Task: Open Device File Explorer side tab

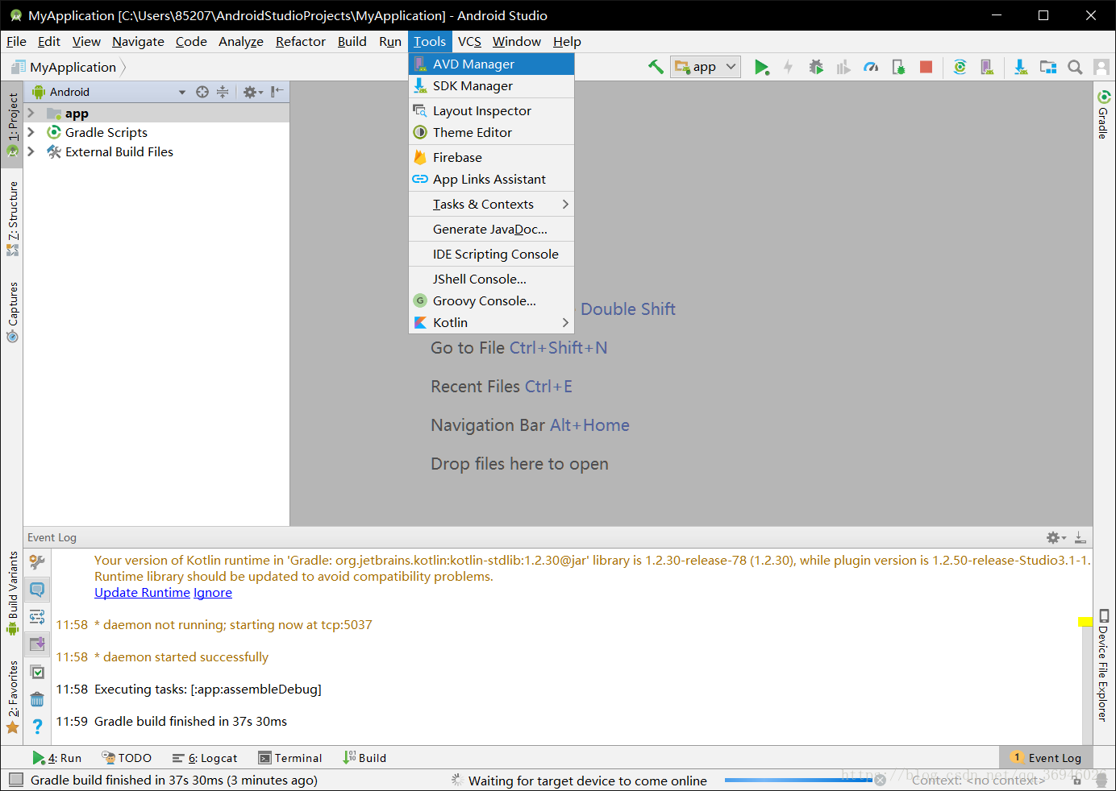Action: point(1103,665)
